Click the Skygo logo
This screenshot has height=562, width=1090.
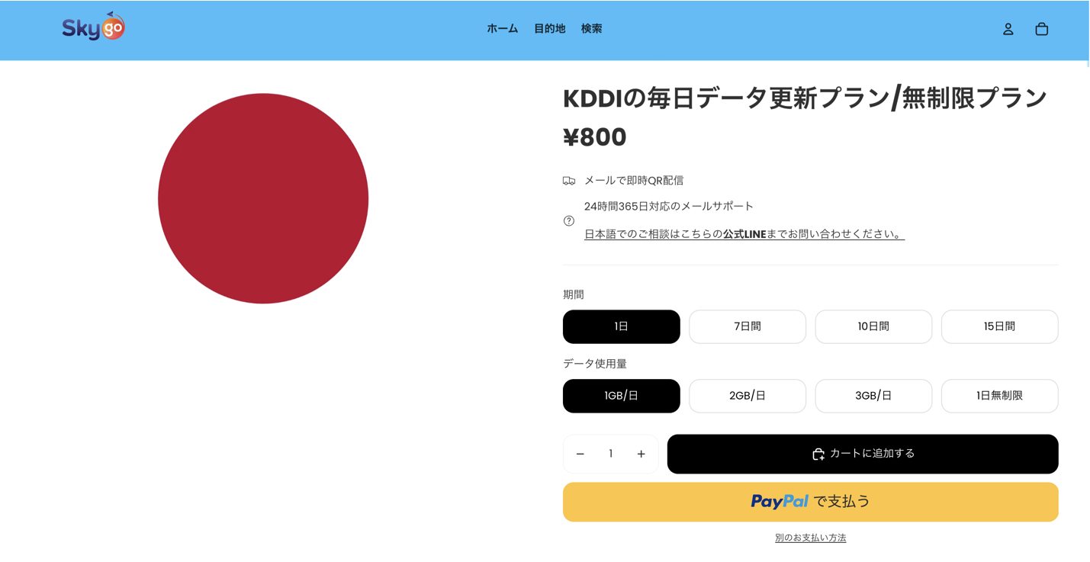93,27
